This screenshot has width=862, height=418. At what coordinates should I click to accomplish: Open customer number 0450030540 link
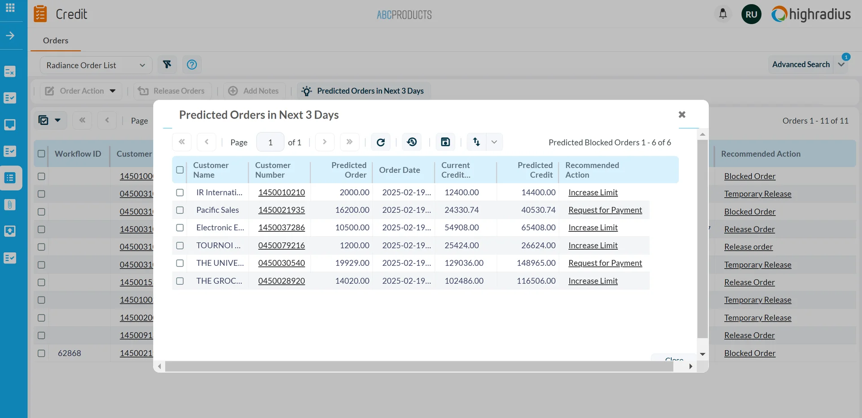pyautogui.click(x=281, y=263)
